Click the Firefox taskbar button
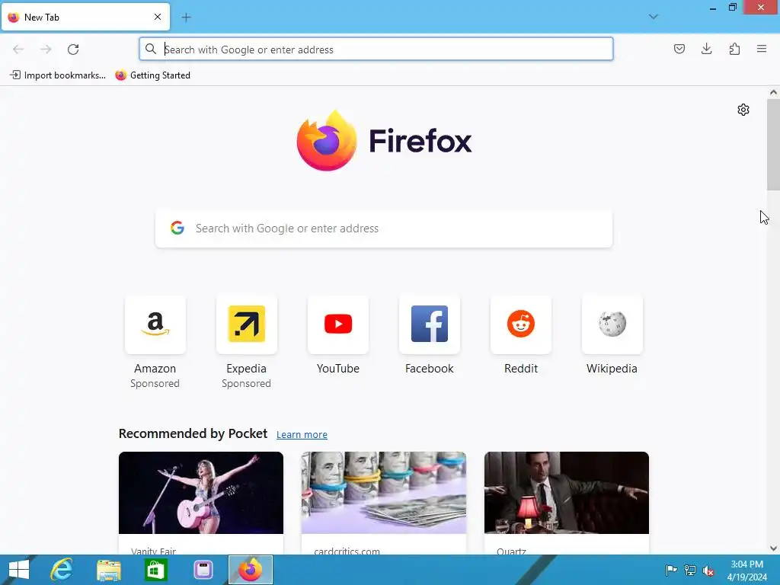This screenshot has height=585, width=780. pos(251,570)
